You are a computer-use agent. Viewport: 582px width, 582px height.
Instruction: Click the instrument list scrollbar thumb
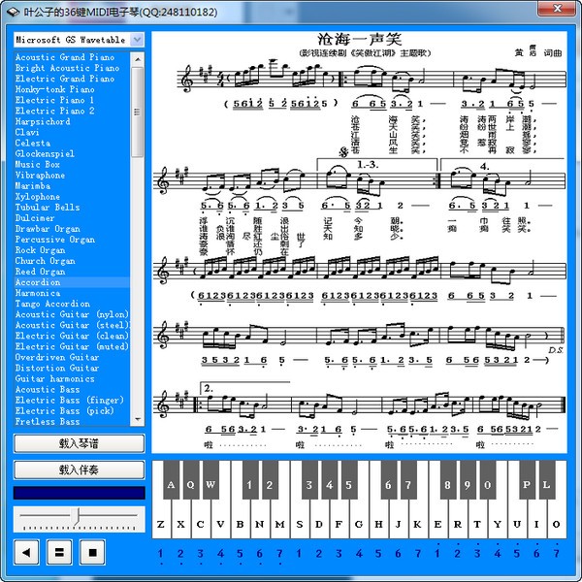coord(138,112)
